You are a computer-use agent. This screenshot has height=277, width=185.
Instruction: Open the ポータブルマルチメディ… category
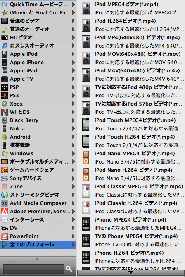point(38,162)
